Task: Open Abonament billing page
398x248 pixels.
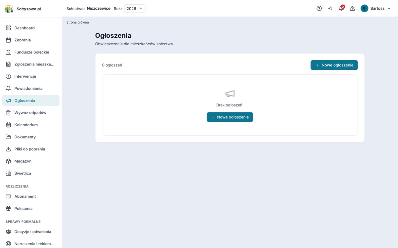Action: (31, 196)
